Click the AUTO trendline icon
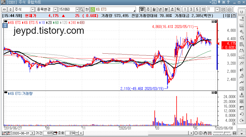 (242, 57)
